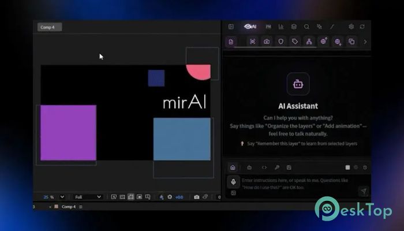Select the shield tool icon

tap(281, 42)
